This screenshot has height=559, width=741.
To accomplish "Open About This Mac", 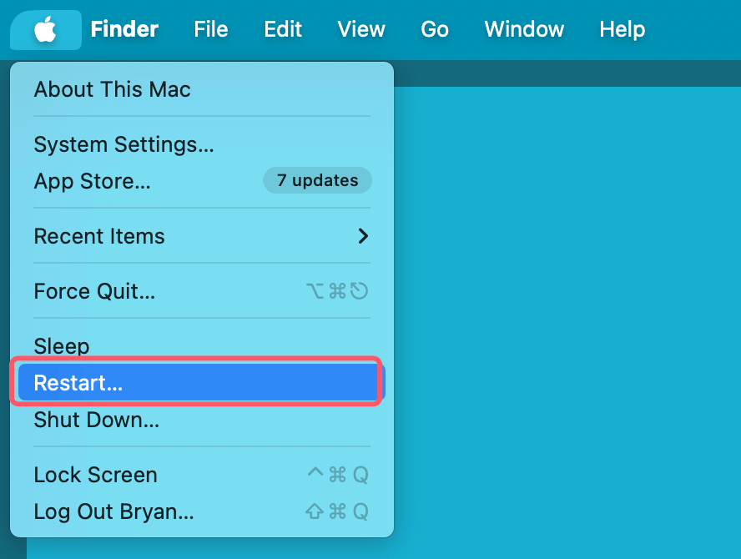I will 112,89.
